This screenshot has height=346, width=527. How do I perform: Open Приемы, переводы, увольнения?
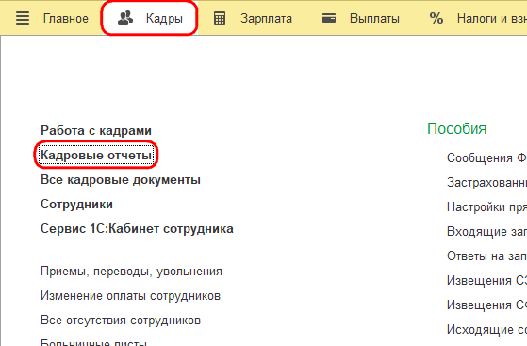[x=131, y=271]
